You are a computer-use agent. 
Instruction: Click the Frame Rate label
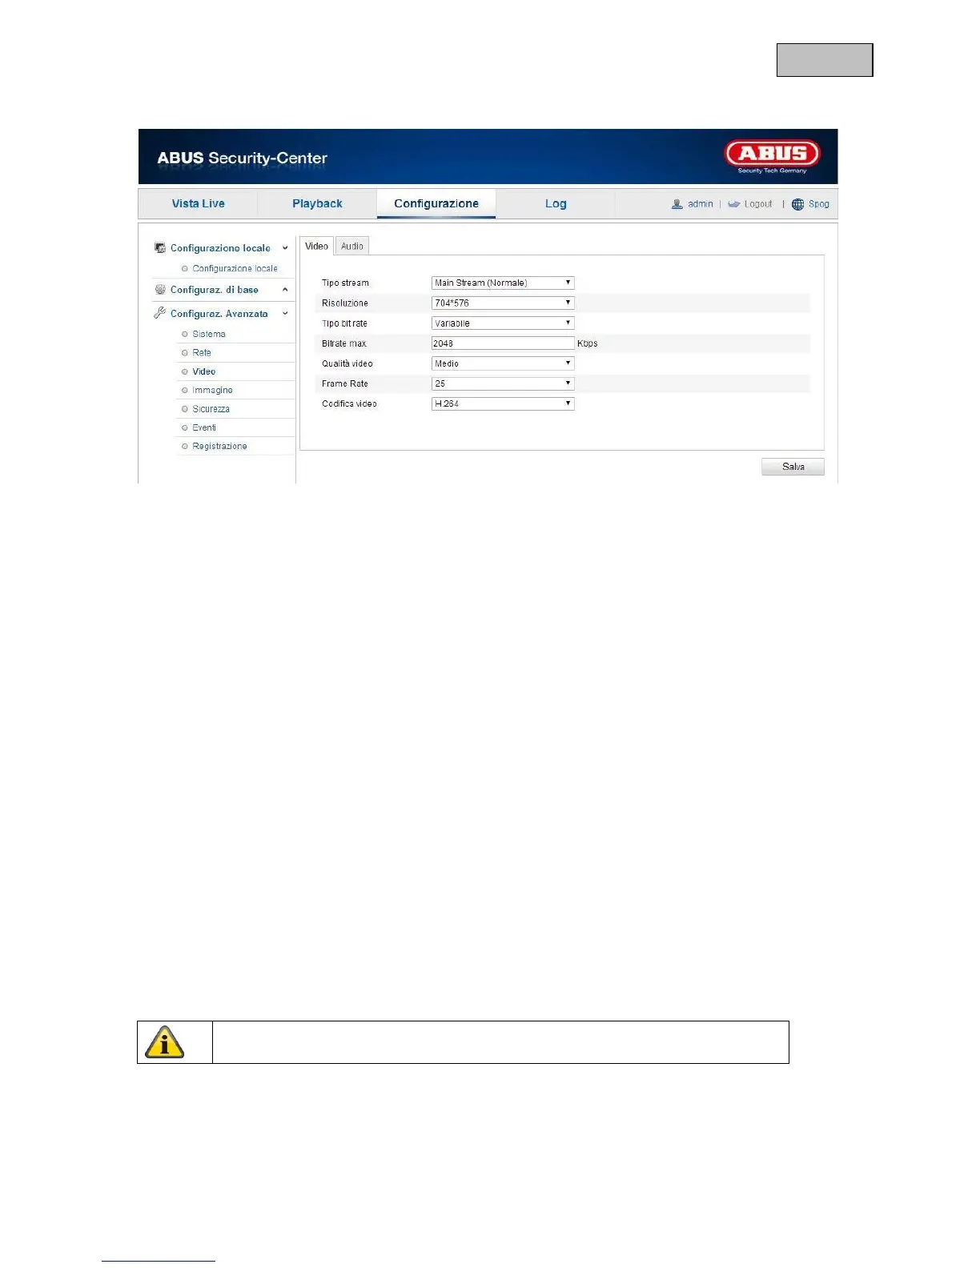pyautogui.click(x=345, y=383)
